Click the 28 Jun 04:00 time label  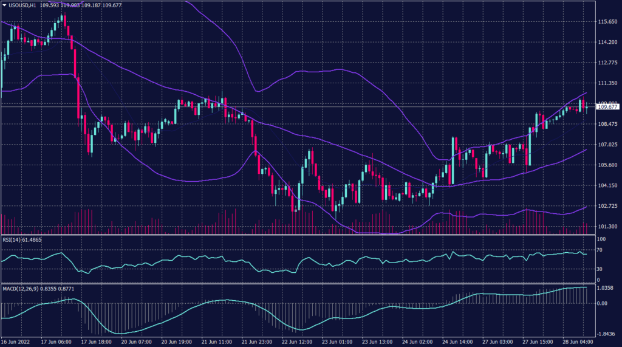click(x=578, y=342)
